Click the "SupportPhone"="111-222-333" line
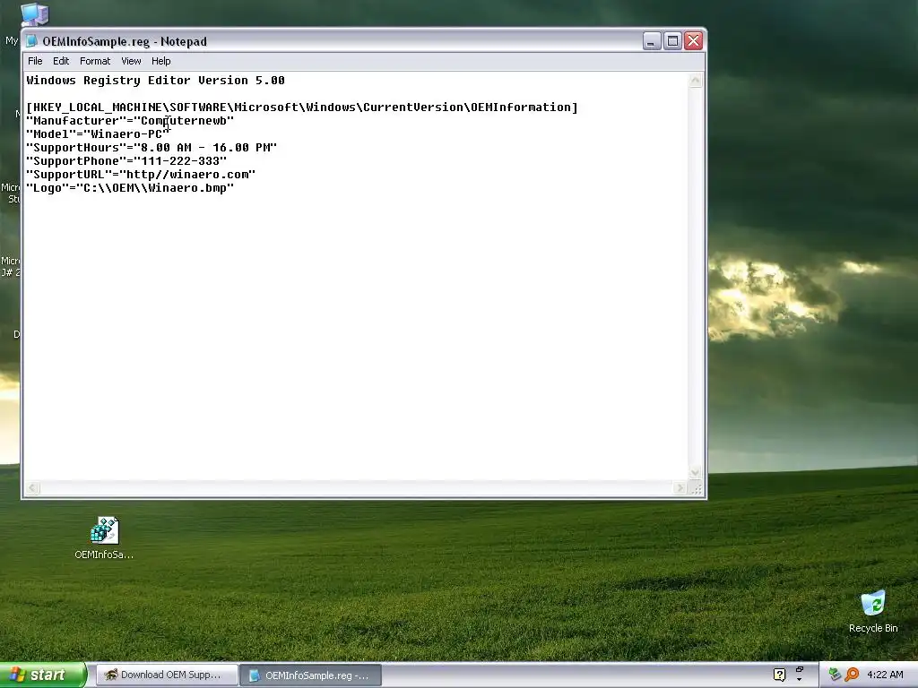 pyautogui.click(x=126, y=161)
